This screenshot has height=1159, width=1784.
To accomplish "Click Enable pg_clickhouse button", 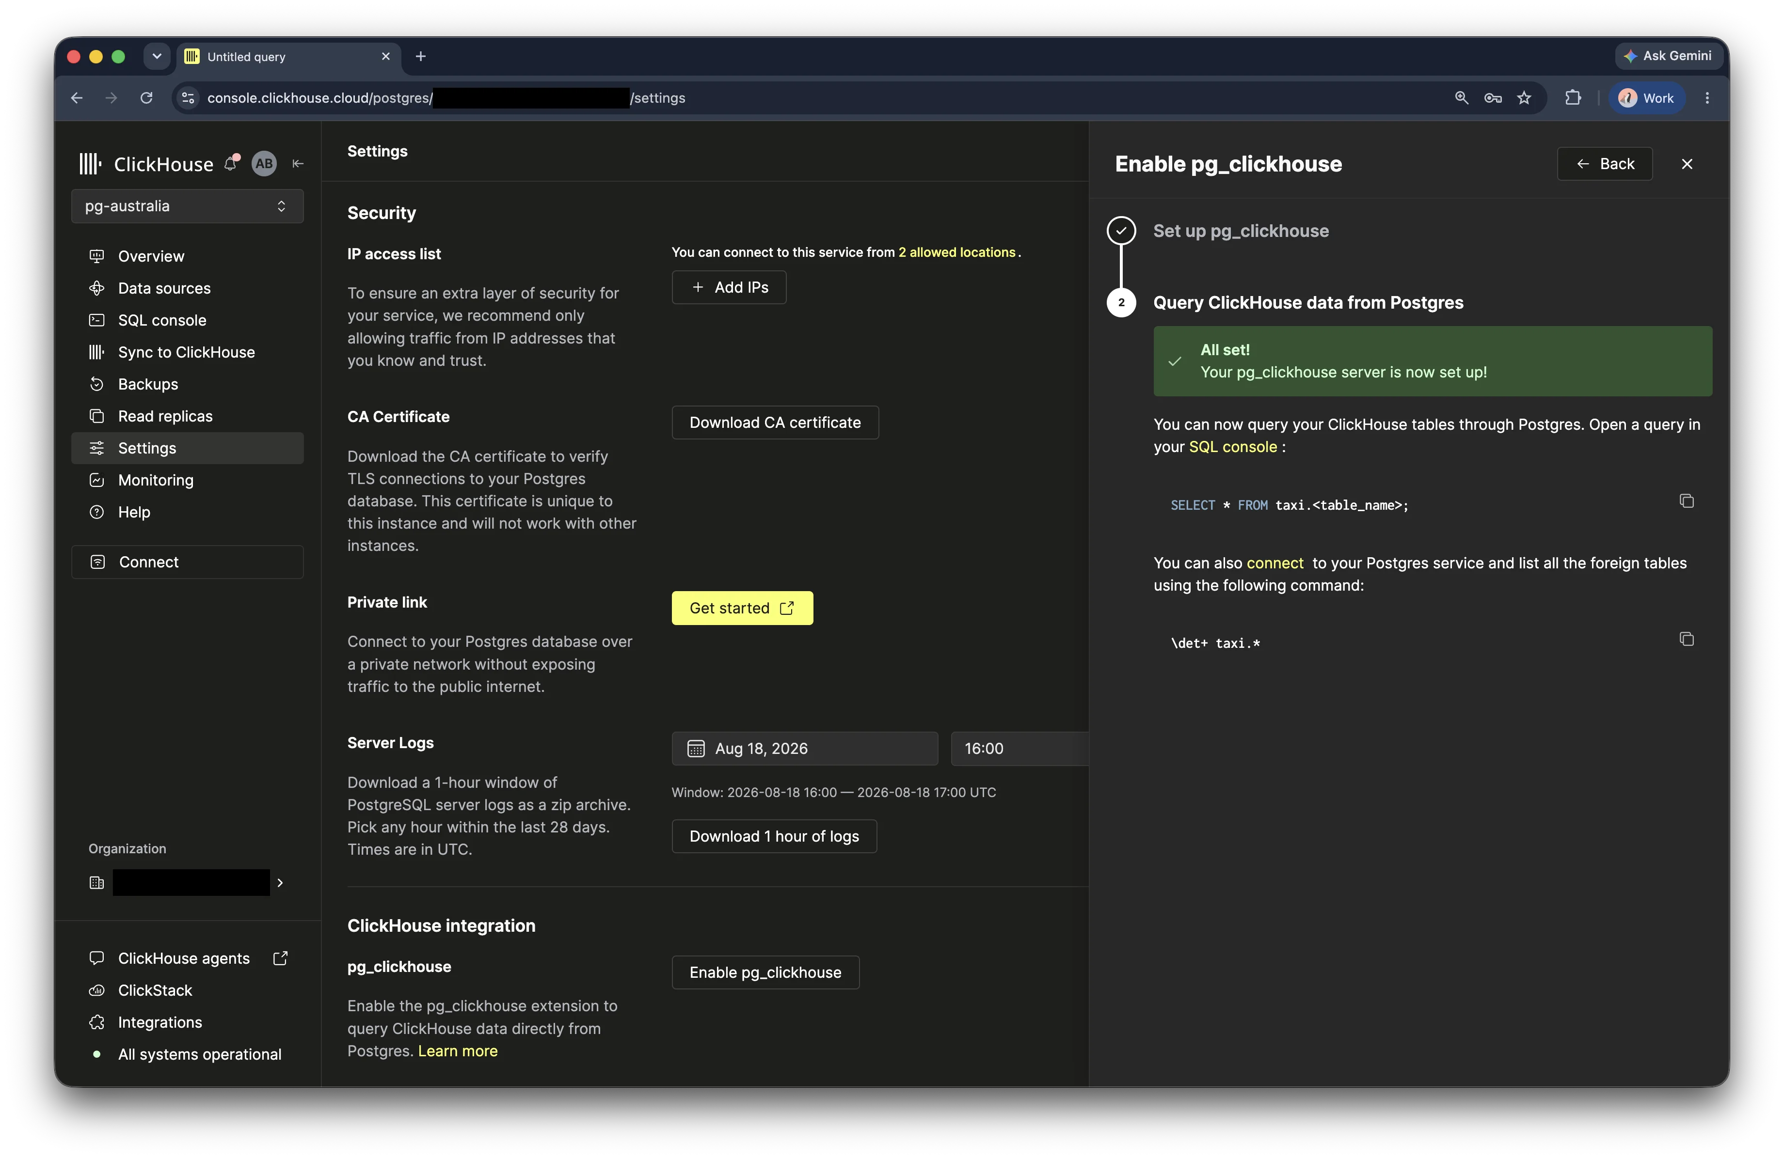I will pos(765,972).
